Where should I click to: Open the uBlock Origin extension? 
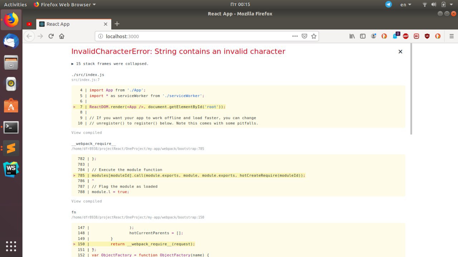tap(427, 36)
